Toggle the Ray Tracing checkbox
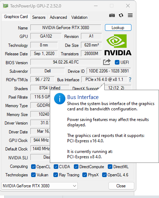Image resolution: width=159 pixels, height=198 pixels. click(x=55, y=175)
